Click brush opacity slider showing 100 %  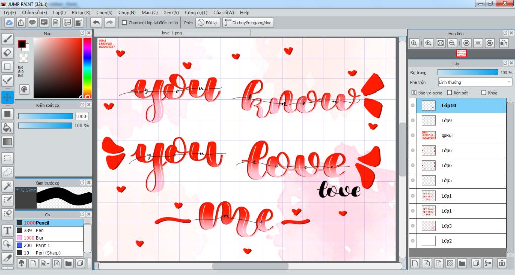point(45,125)
